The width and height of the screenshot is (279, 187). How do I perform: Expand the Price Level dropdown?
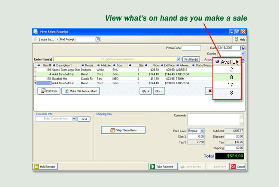click(x=202, y=131)
